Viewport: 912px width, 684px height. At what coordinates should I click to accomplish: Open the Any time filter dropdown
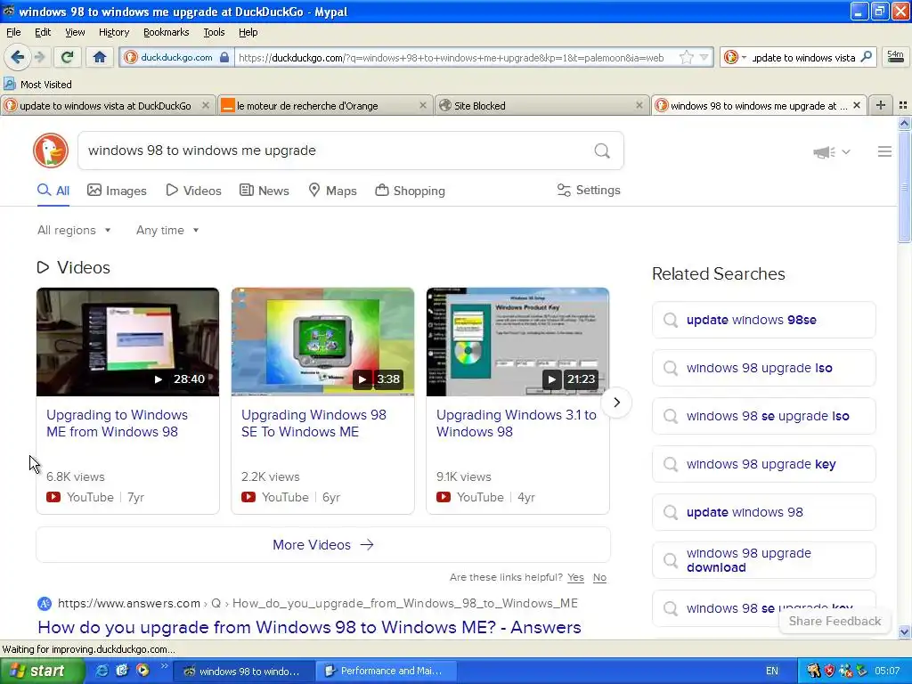coord(167,231)
